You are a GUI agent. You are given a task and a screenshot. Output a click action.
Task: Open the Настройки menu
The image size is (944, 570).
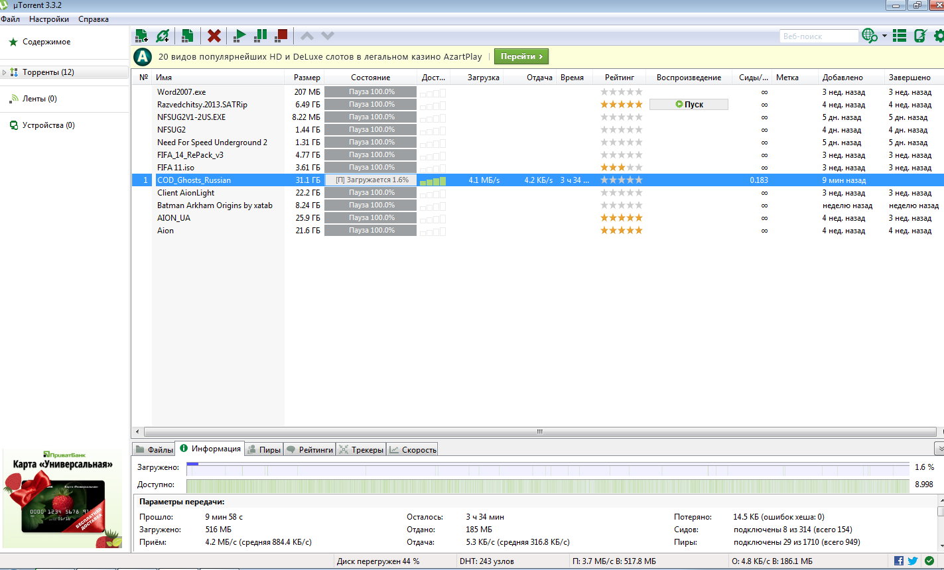pos(49,19)
